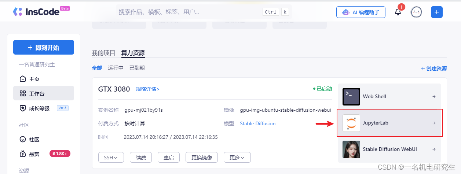The image size is (461, 174).
Task: Click the 一名普通研究生 username text
Action: coord(37,64)
